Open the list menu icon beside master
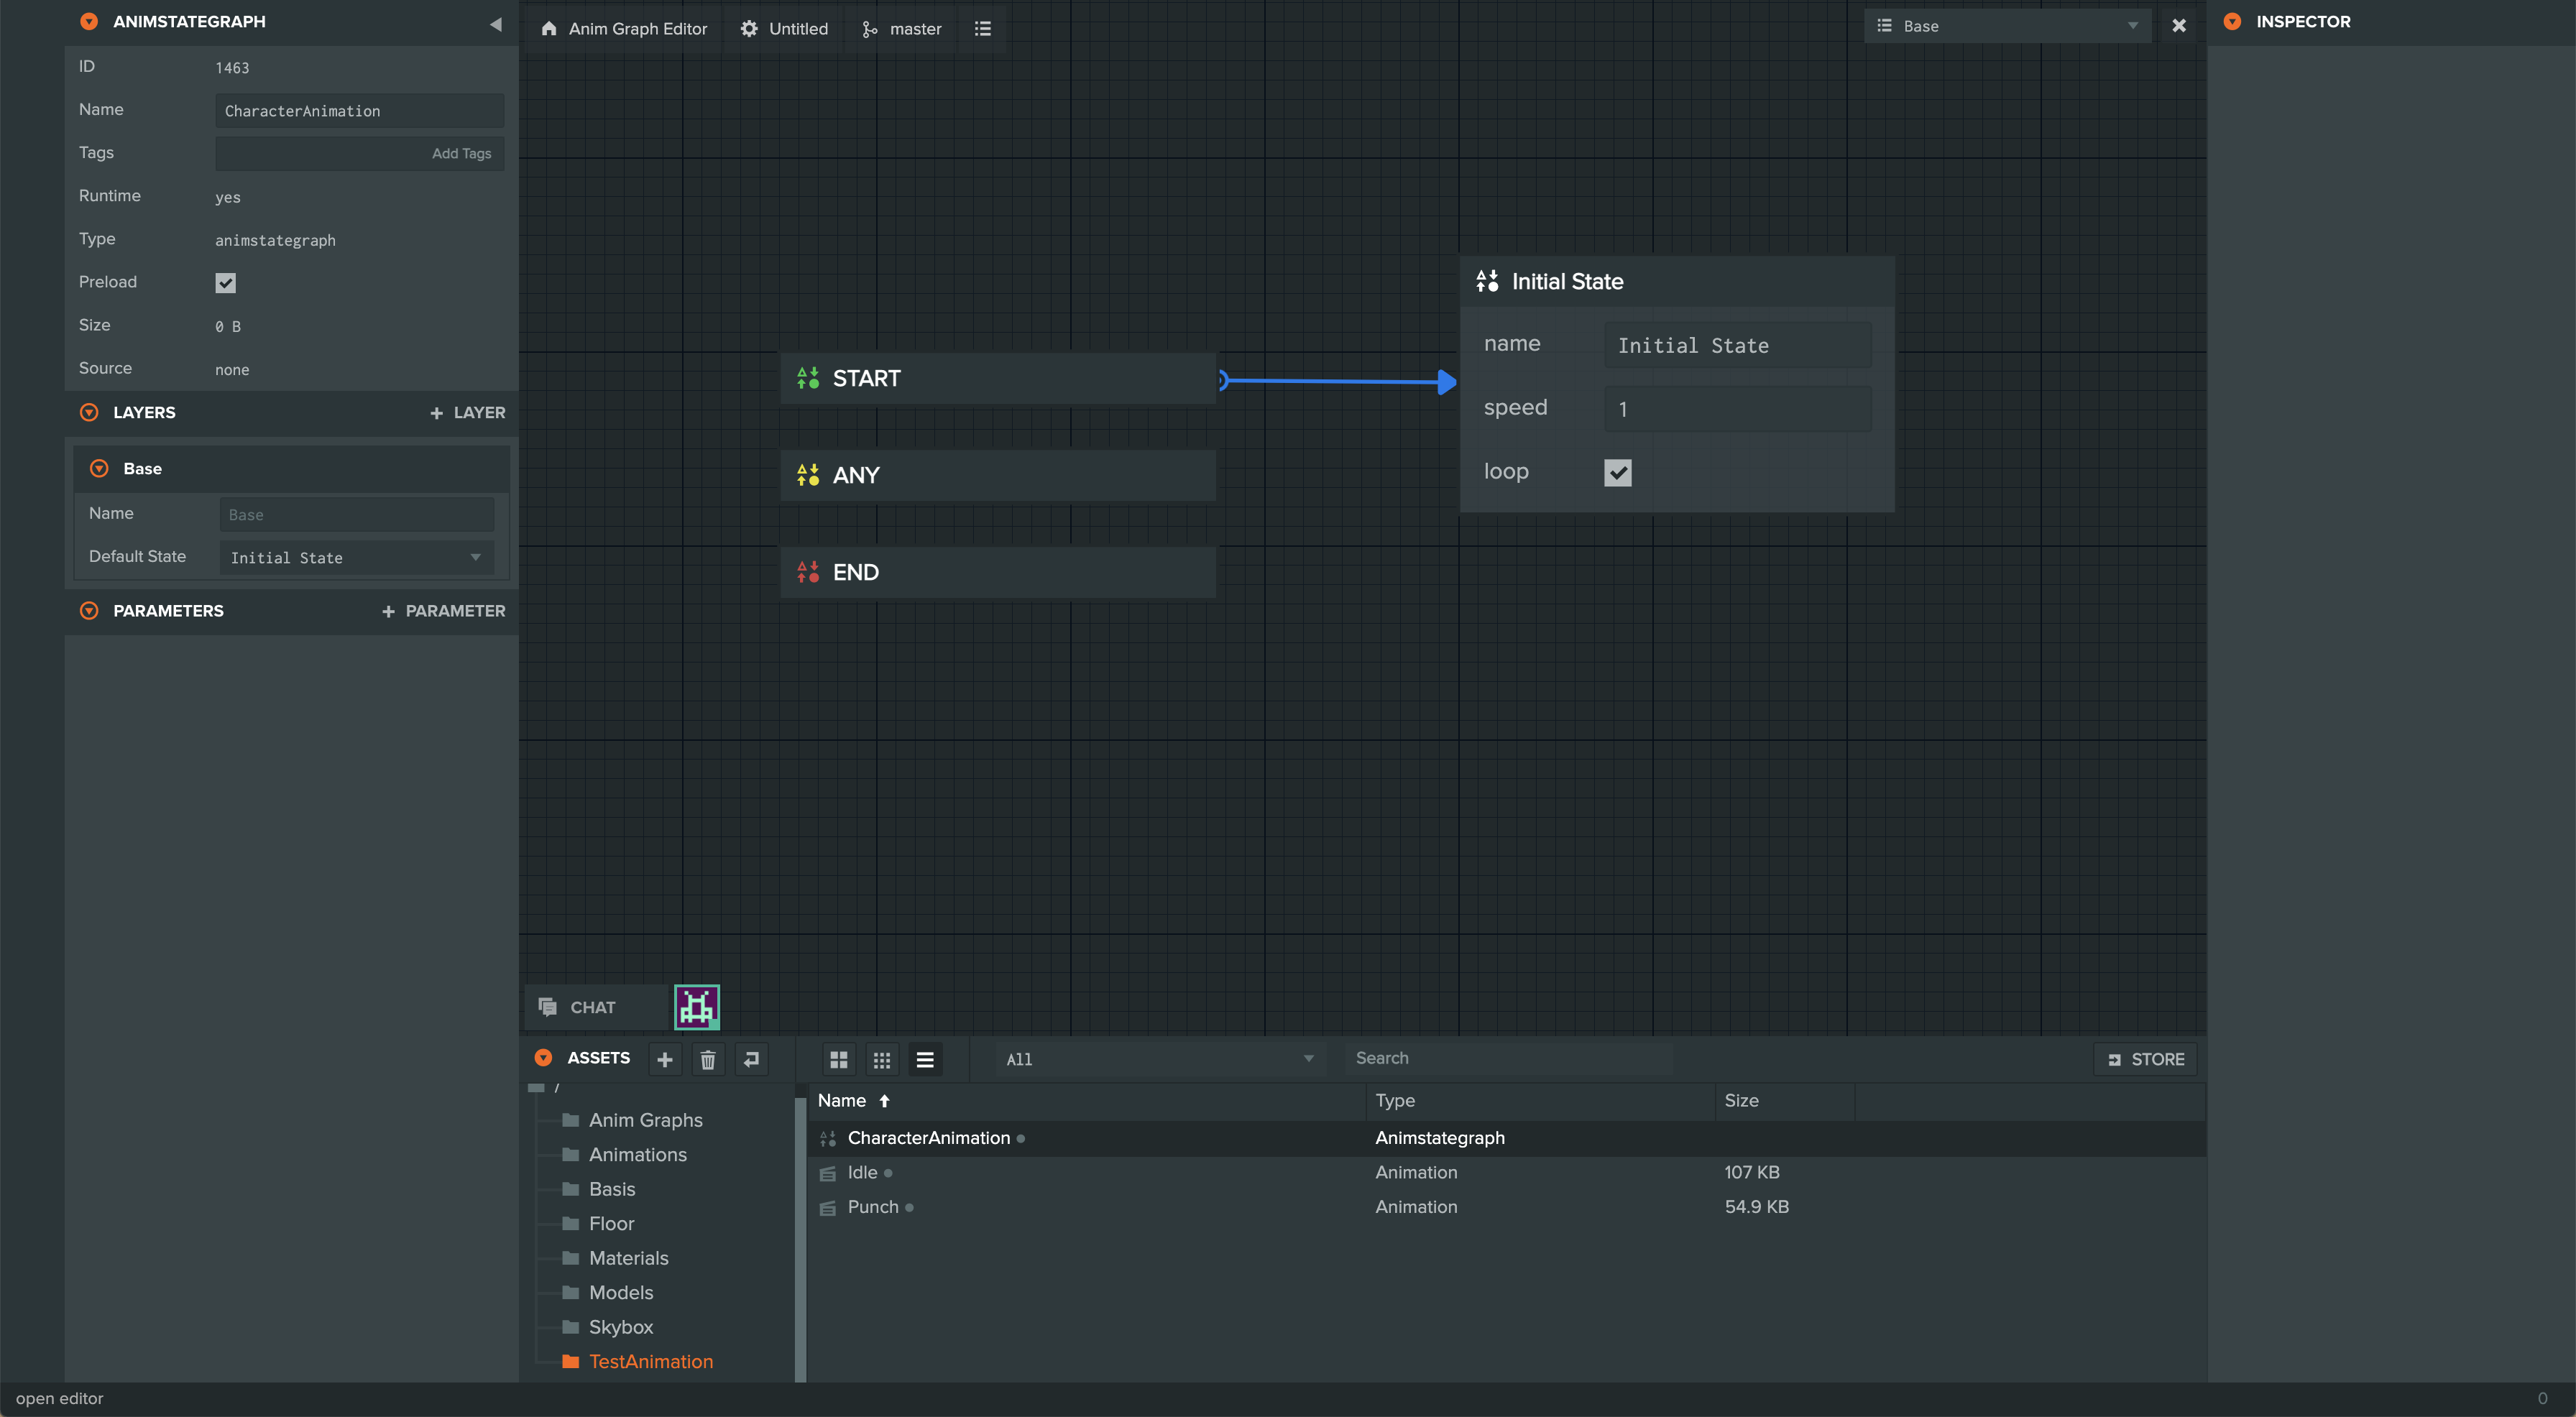The width and height of the screenshot is (2576, 1417). coord(983,29)
